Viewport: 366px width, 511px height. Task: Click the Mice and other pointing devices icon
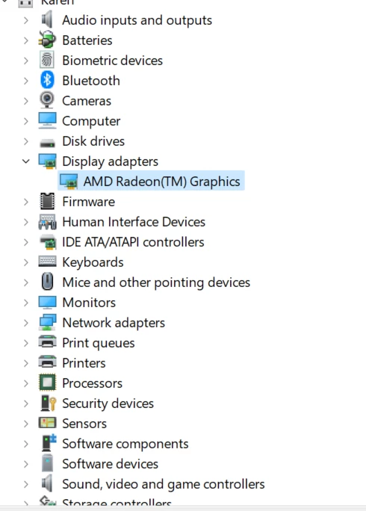(48, 282)
